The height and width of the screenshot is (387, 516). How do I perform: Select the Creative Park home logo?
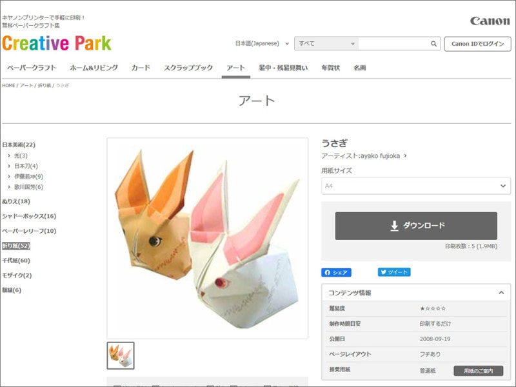[55, 41]
